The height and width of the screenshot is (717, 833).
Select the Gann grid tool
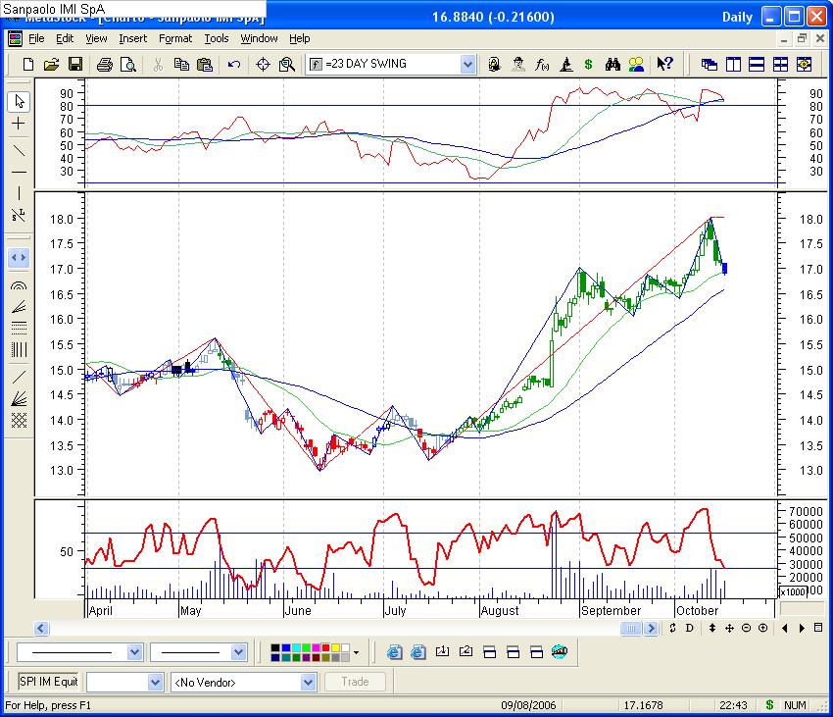[x=19, y=420]
